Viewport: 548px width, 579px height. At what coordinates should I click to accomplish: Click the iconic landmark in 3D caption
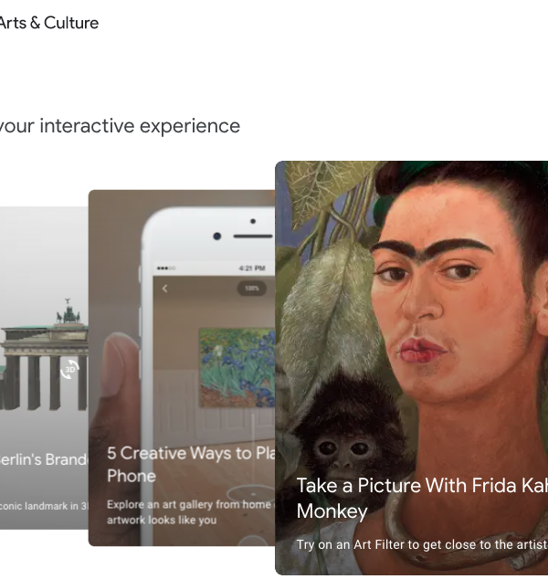click(44, 506)
